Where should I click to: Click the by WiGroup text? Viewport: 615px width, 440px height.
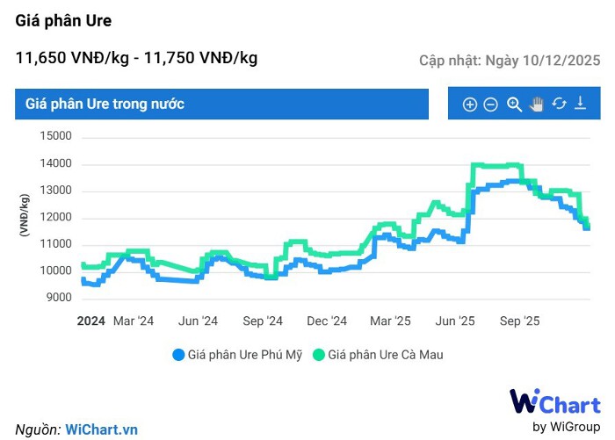(567, 427)
